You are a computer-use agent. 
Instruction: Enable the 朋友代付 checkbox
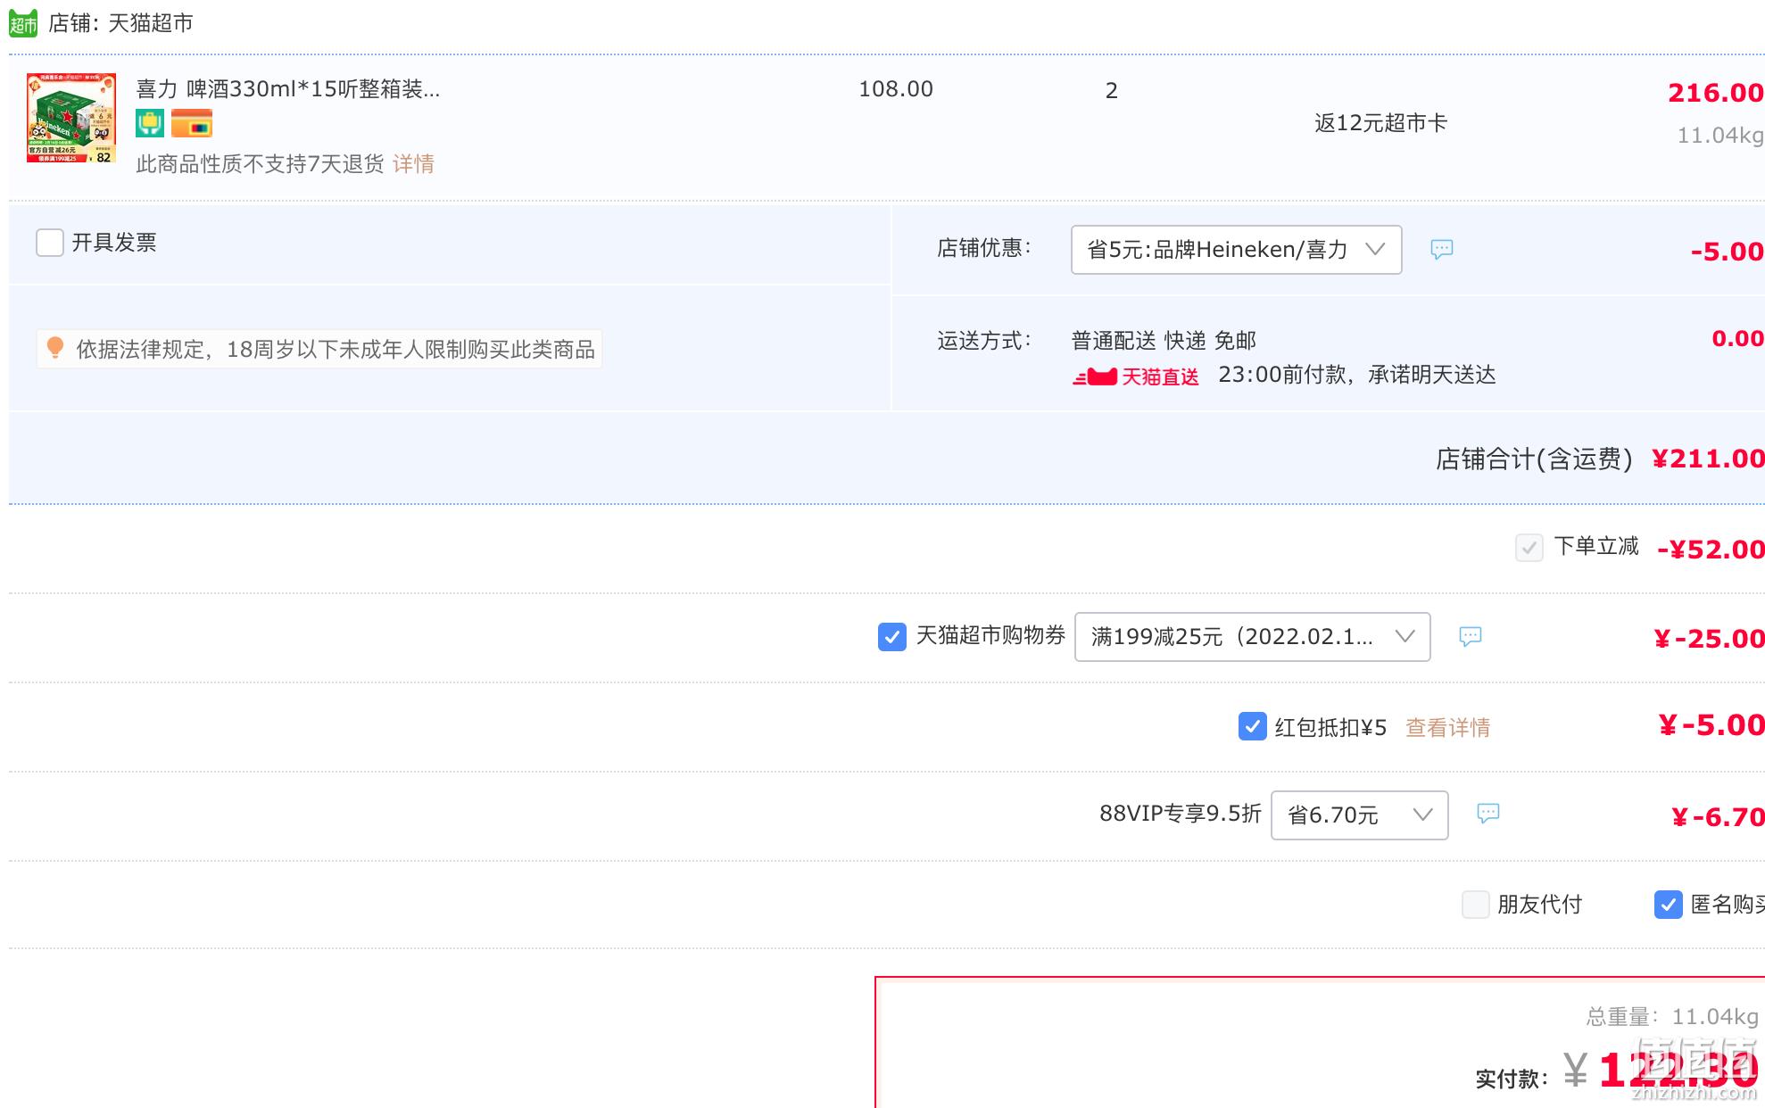point(1476,905)
